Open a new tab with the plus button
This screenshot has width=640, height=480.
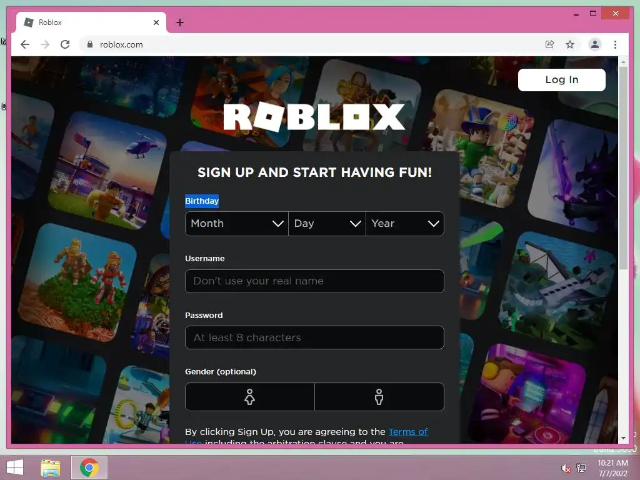(180, 22)
